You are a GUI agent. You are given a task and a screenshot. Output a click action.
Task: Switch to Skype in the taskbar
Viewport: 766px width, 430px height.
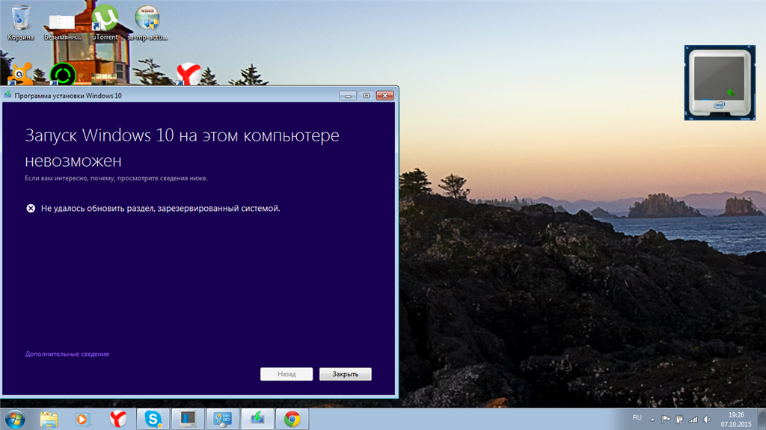tap(153, 420)
